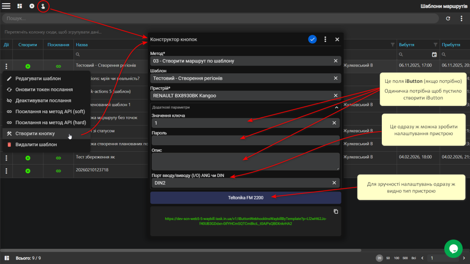Open the hamburger main menu
470x264 pixels.
6,6
